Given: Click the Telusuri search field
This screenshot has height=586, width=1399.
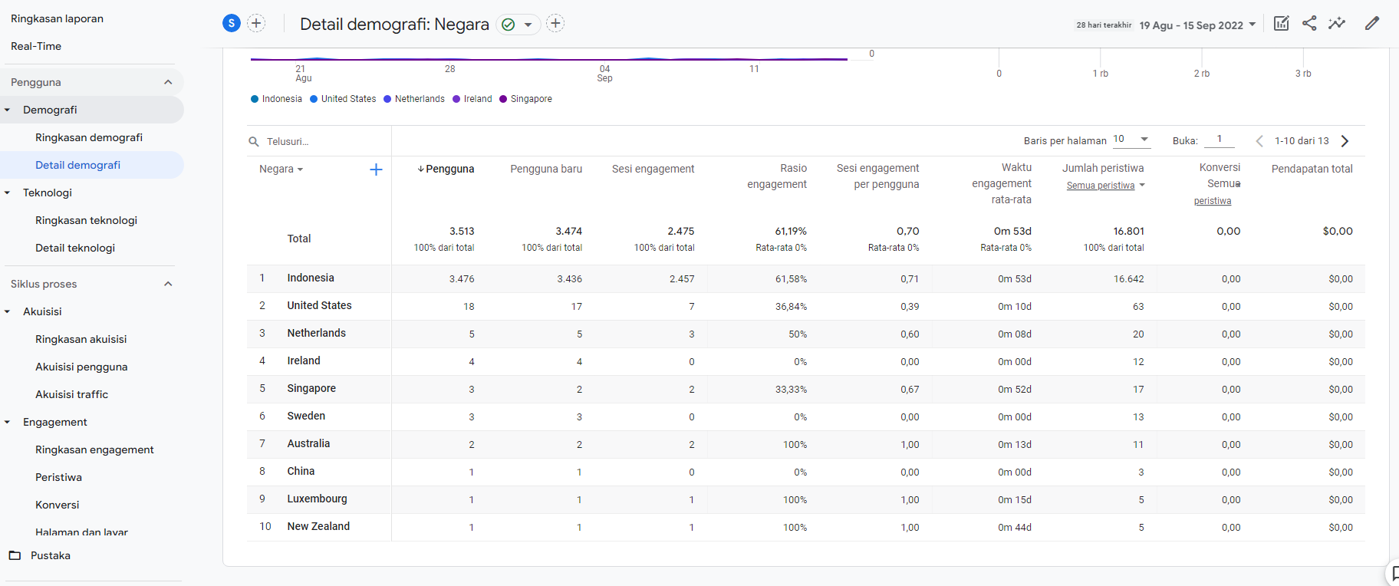Looking at the screenshot, I should (318, 141).
